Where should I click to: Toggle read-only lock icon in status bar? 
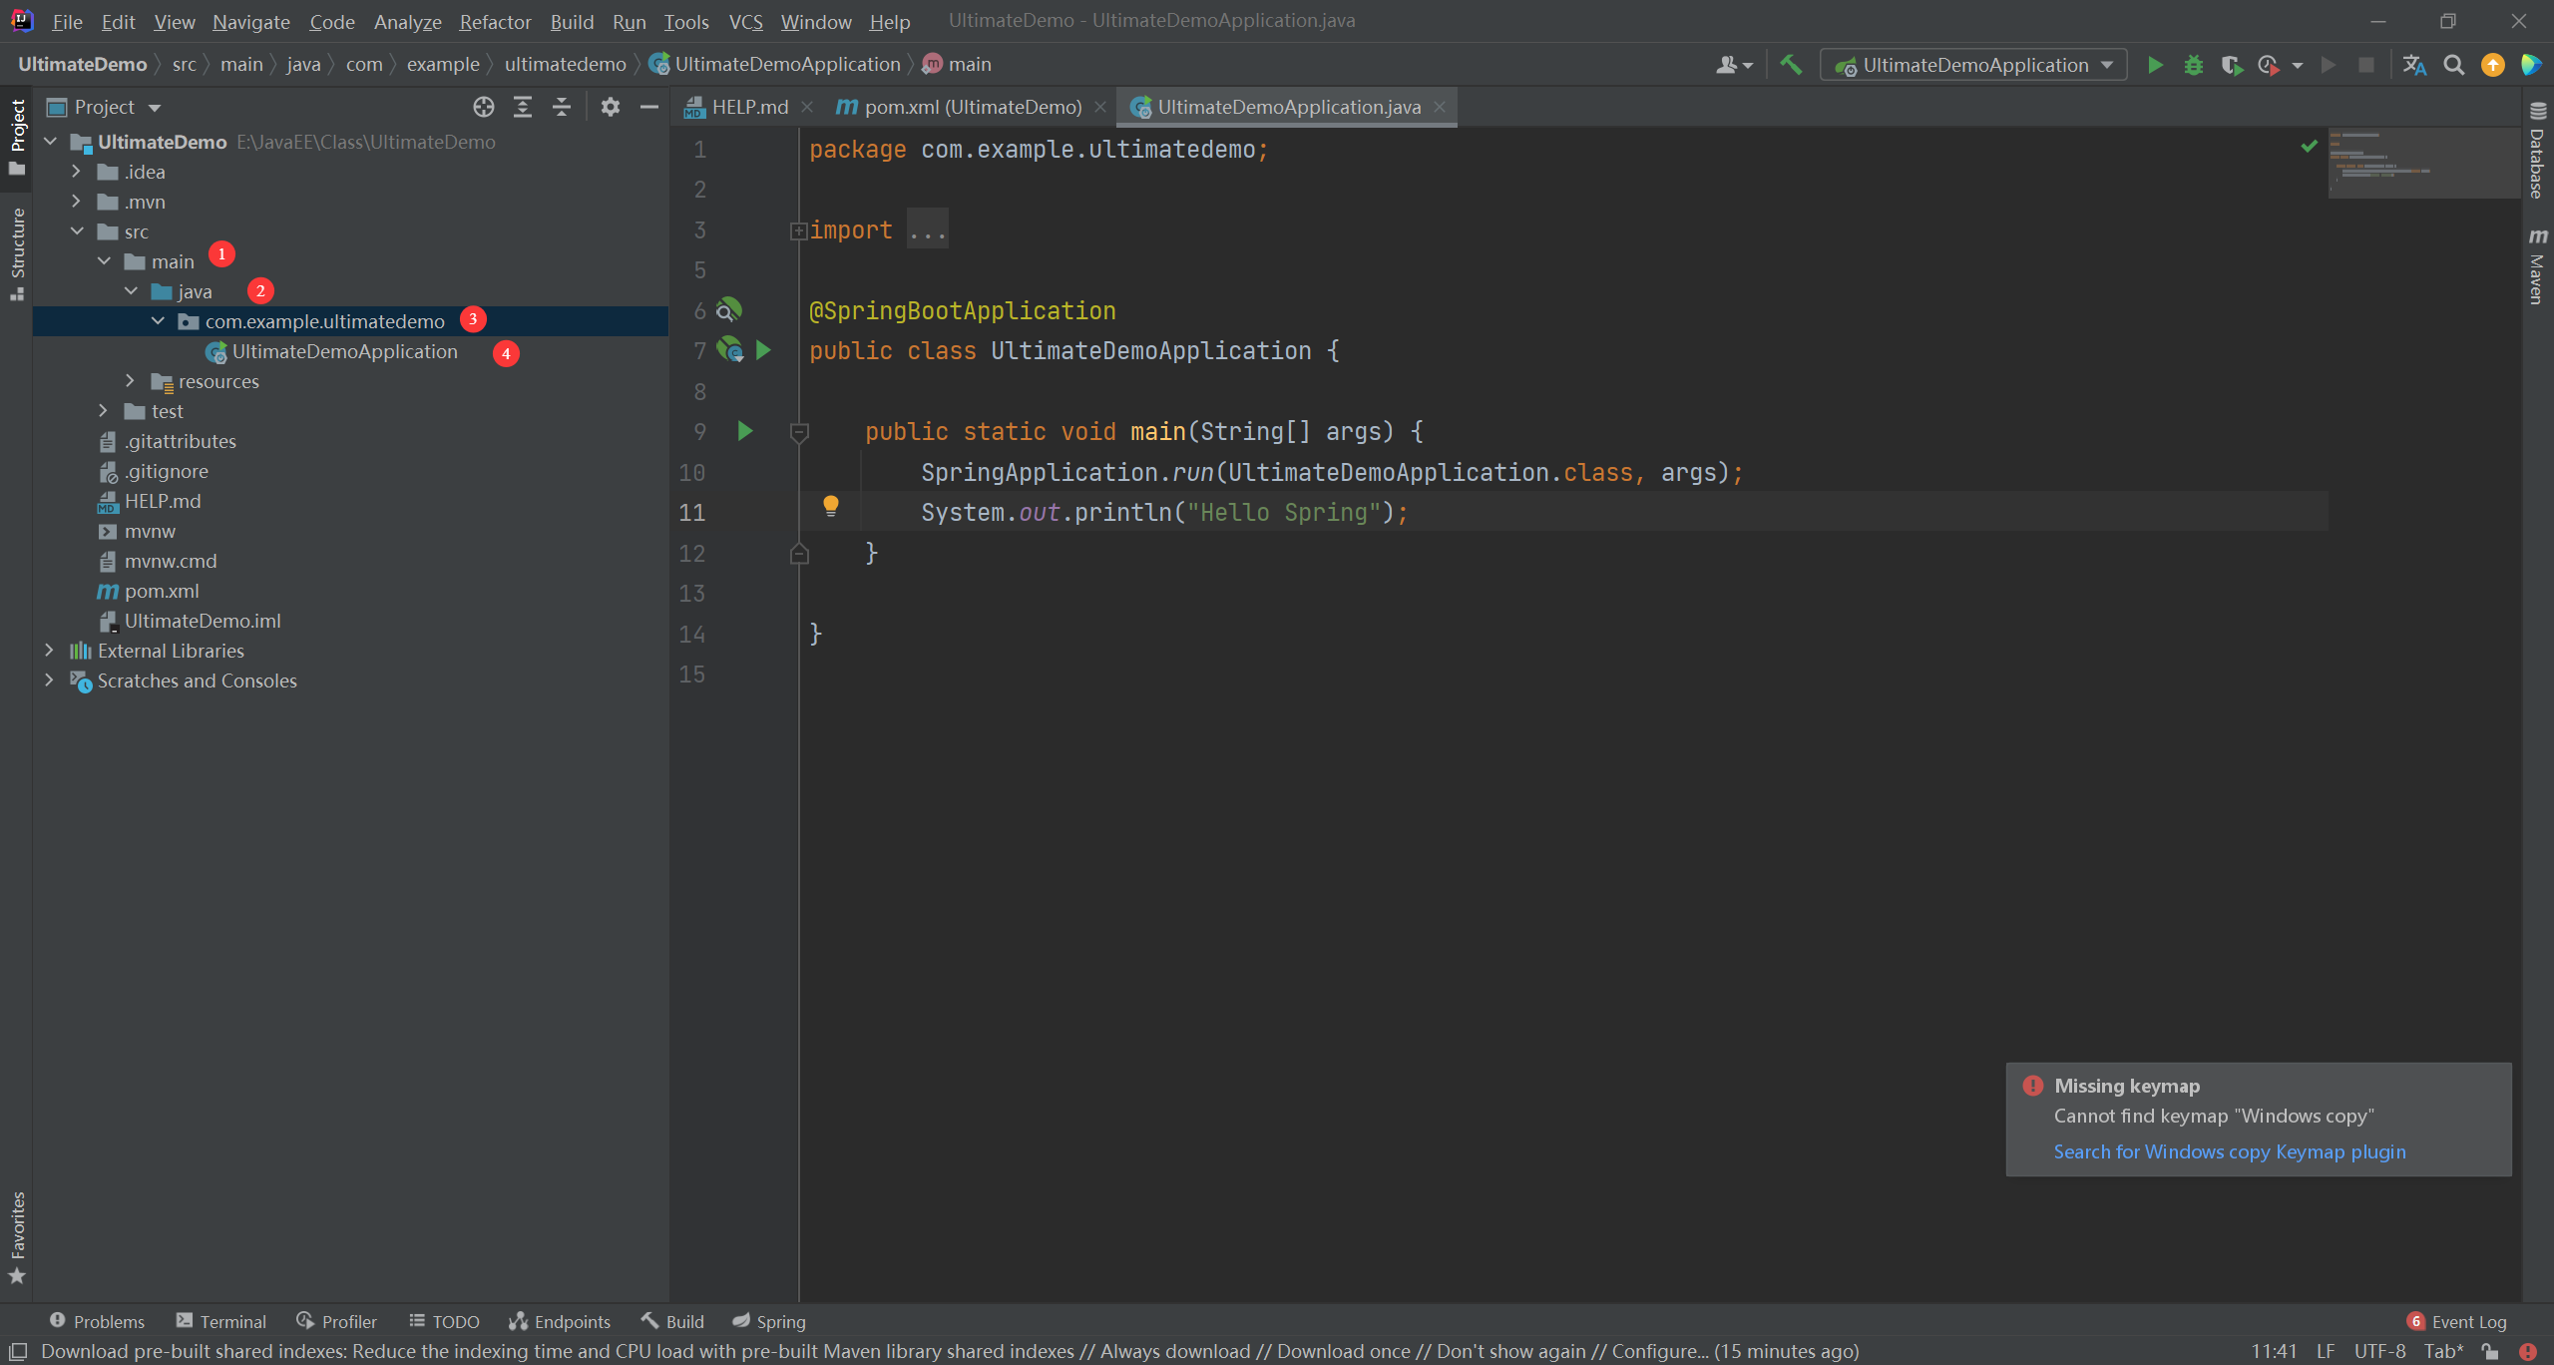(x=2491, y=1352)
